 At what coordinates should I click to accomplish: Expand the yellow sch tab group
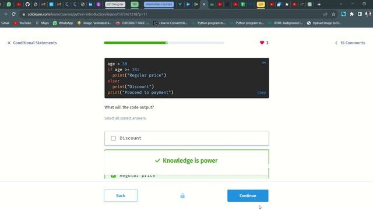pos(261,4)
